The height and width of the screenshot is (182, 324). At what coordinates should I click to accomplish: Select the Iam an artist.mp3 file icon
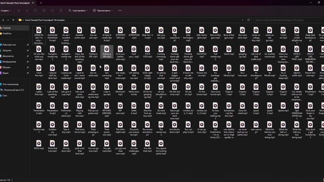93,68
